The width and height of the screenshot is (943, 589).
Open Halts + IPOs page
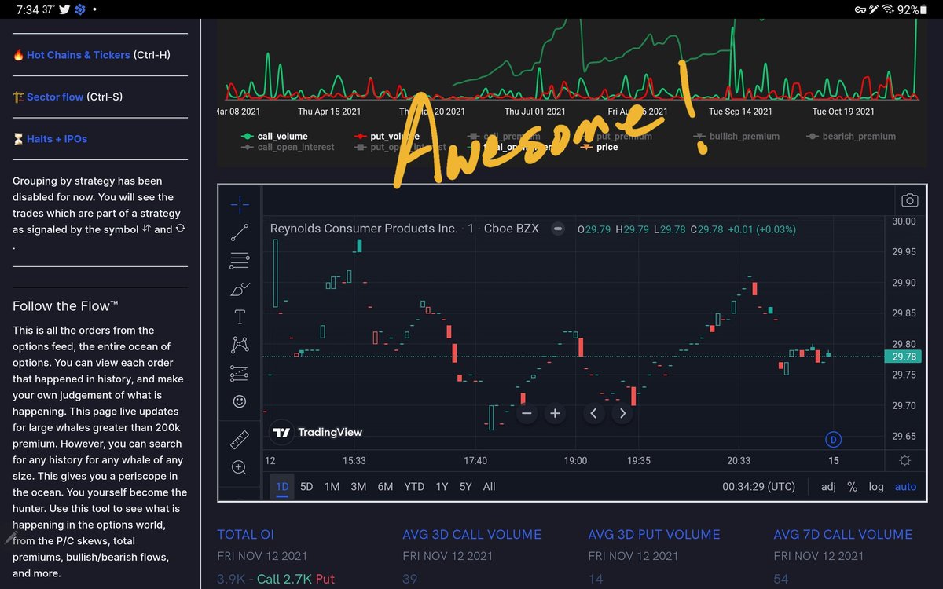tap(57, 138)
